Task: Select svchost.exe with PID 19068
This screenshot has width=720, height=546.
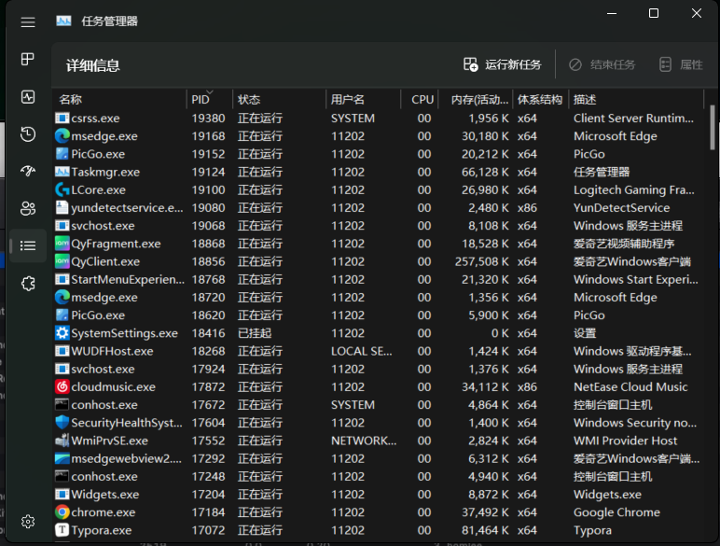Action: pyautogui.click(x=103, y=226)
